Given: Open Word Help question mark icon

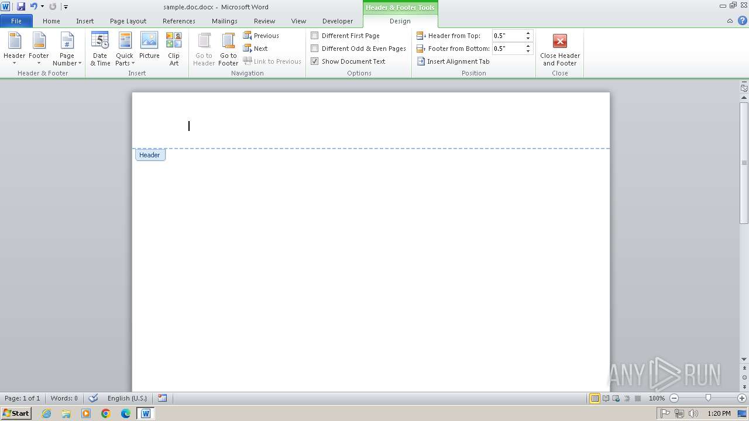Looking at the screenshot, I should [x=741, y=20].
